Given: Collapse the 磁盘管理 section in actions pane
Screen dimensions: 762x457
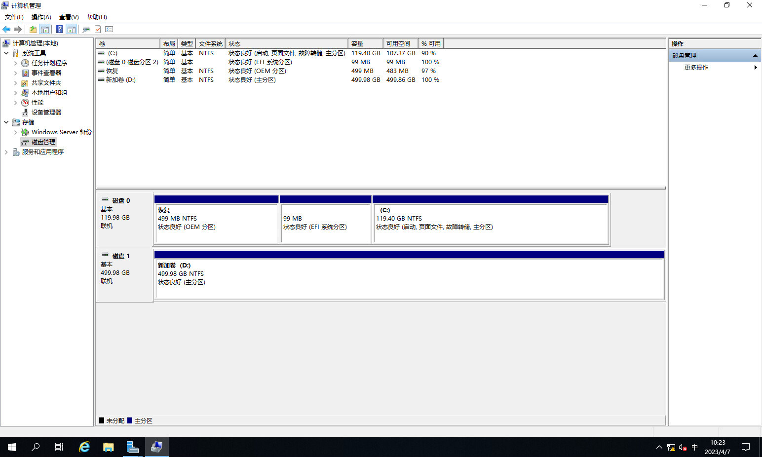Looking at the screenshot, I should [x=755, y=56].
